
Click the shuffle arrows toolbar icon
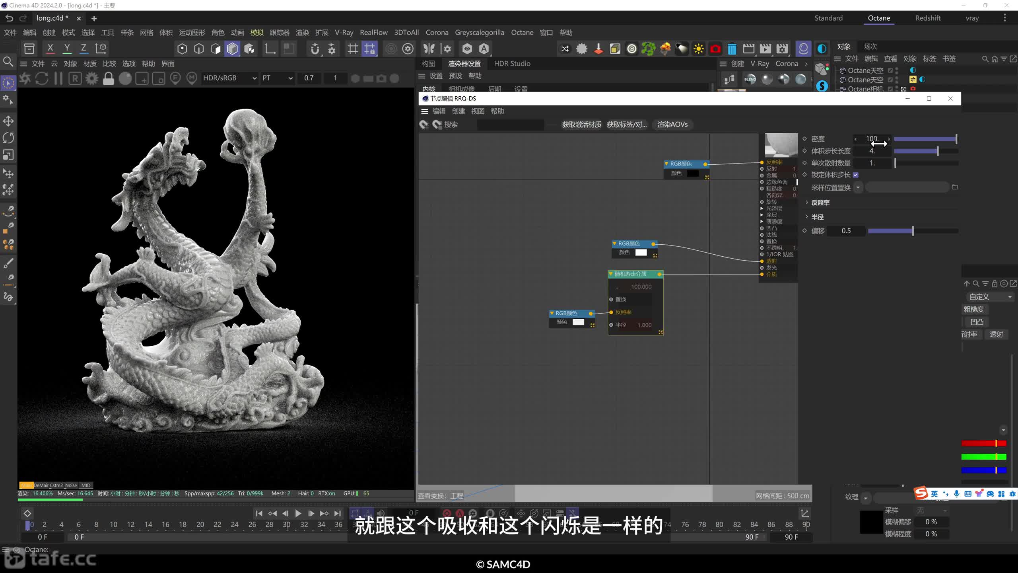point(565,49)
